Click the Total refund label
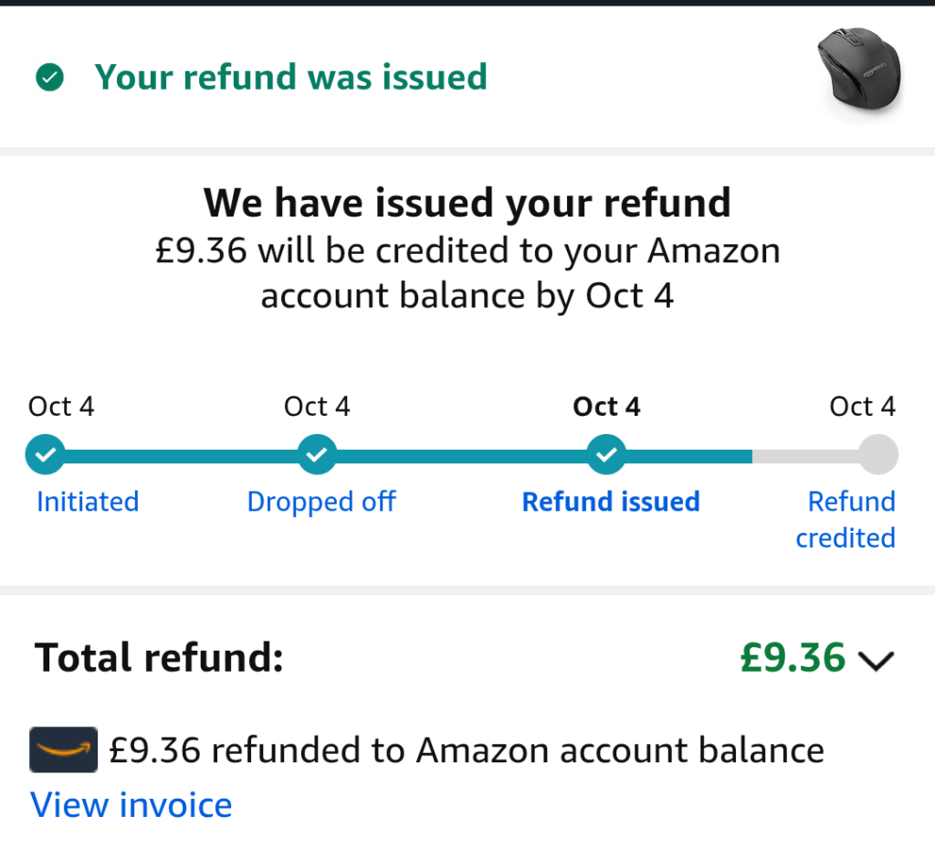 click(x=159, y=658)
